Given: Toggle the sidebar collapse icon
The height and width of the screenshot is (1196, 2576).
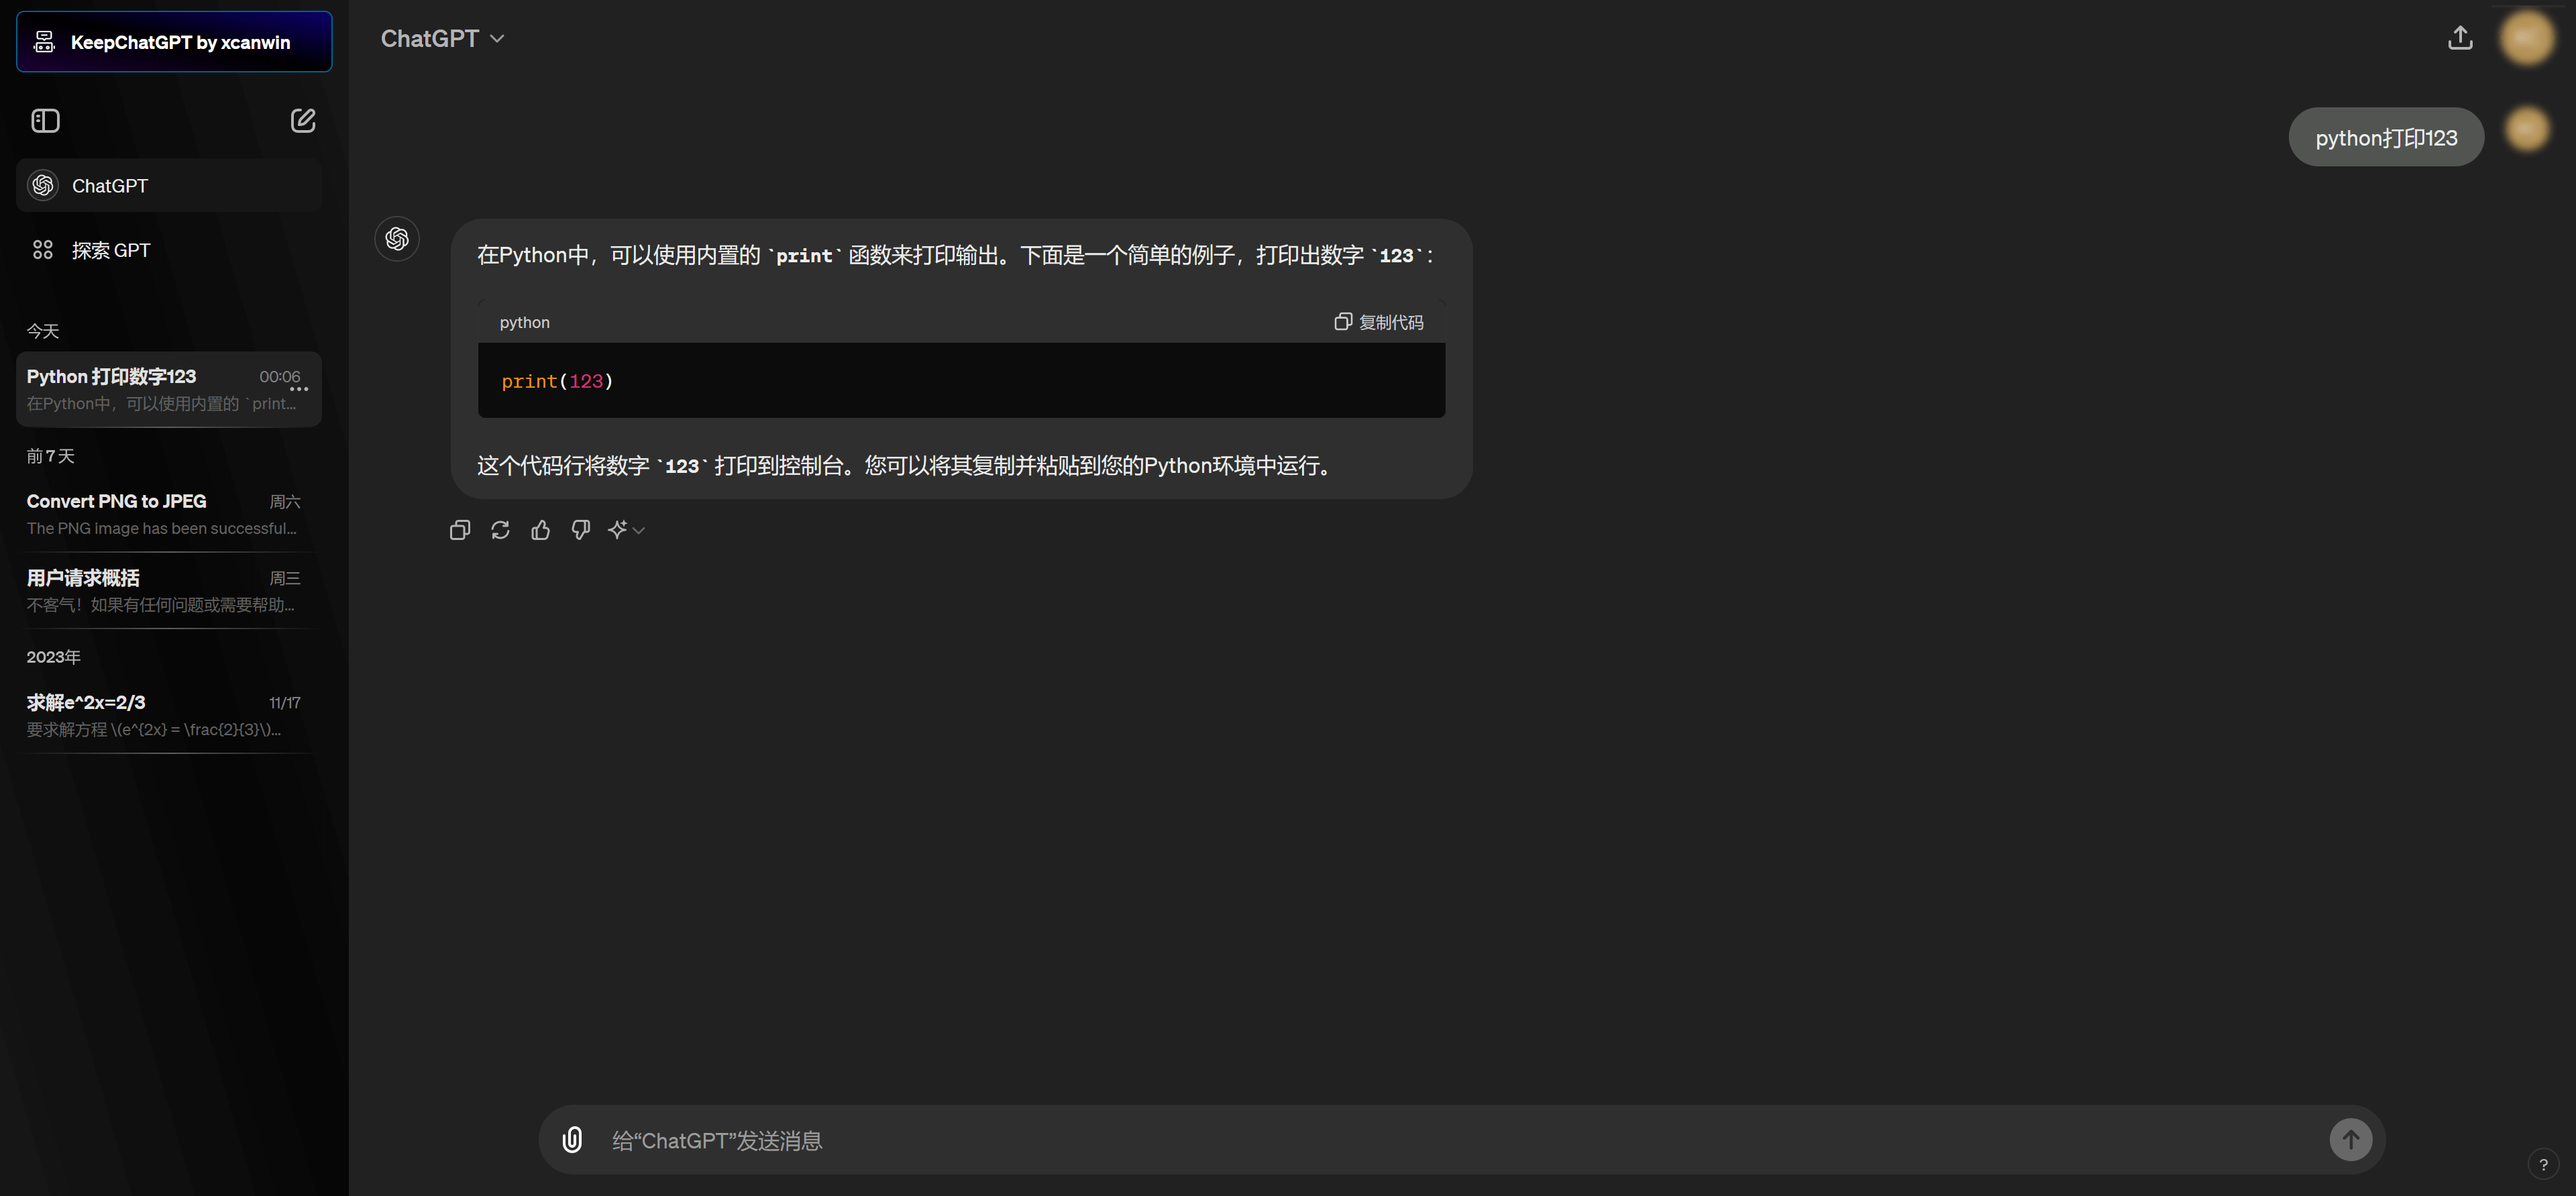Looking at the screenshot, I should [45, 121].
